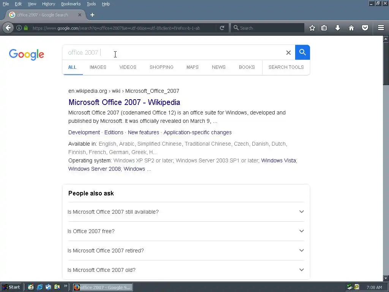Click the 'People also ask' heading
389x292 pixels.
pyautogui.click(x=91, y=193)
